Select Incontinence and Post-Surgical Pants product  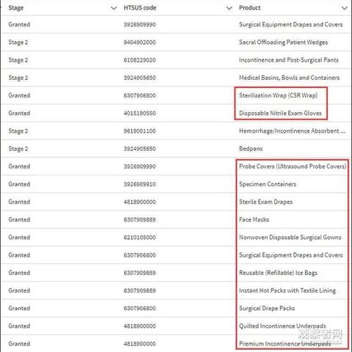[289, 60]
